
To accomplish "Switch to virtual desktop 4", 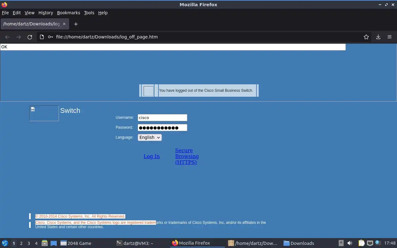I will (x=36, y=243).
